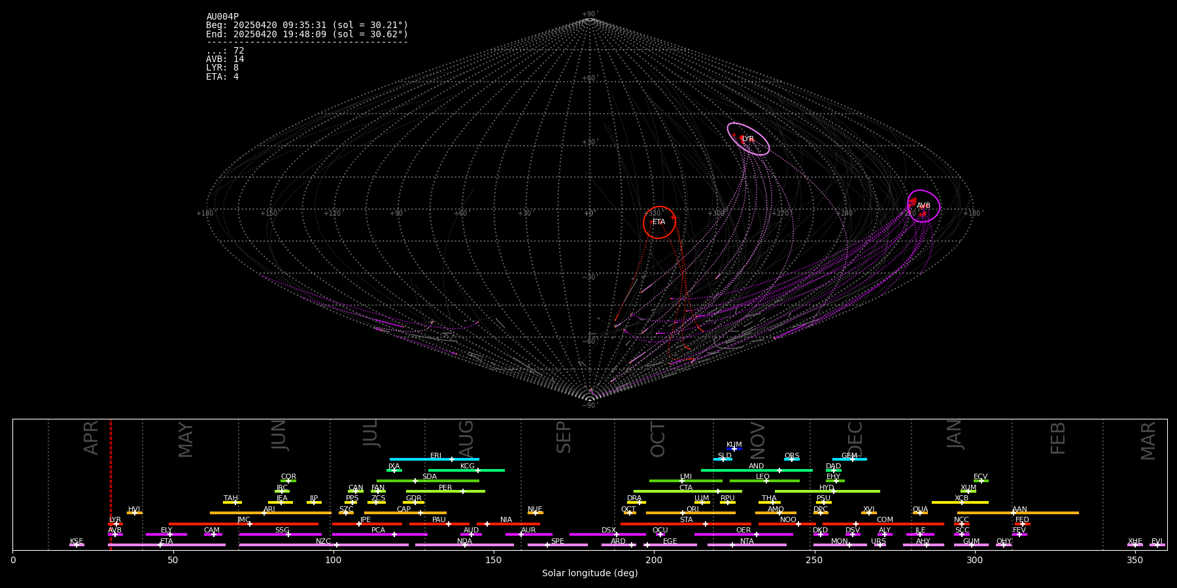Click the HYD shower bar in timeline
Screen dimensions: 1177x588
pos(827,491)
